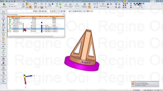This screenshot has height=91, width=163.
Task: Select the Target Part_2 row
Action: (x=36, y=19)
